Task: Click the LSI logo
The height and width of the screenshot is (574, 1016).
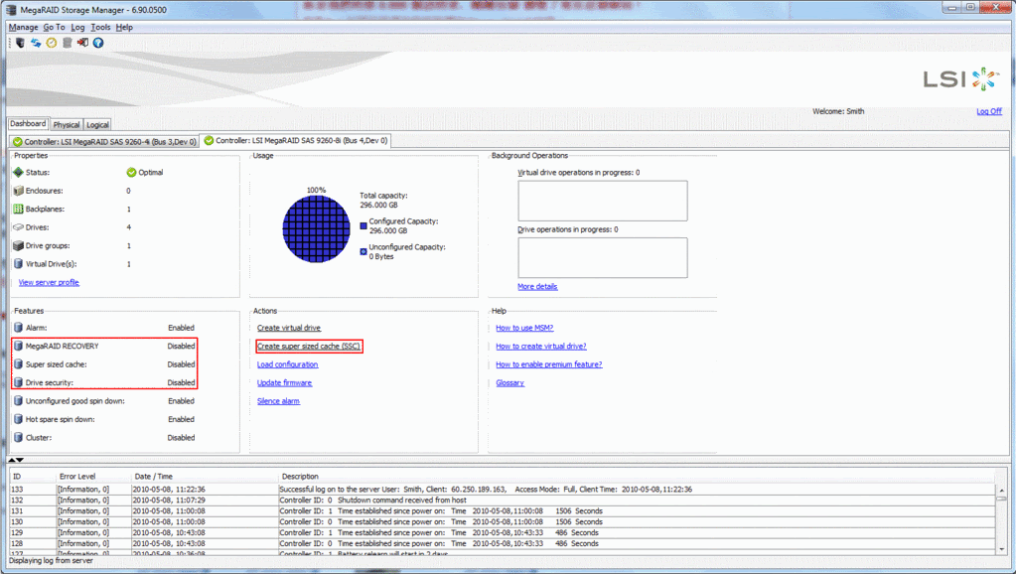Action: (x=961, y=79)
